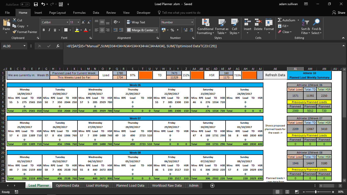Click the Format Painter icon
Viewport: 347px width, 195px height.
15,32
